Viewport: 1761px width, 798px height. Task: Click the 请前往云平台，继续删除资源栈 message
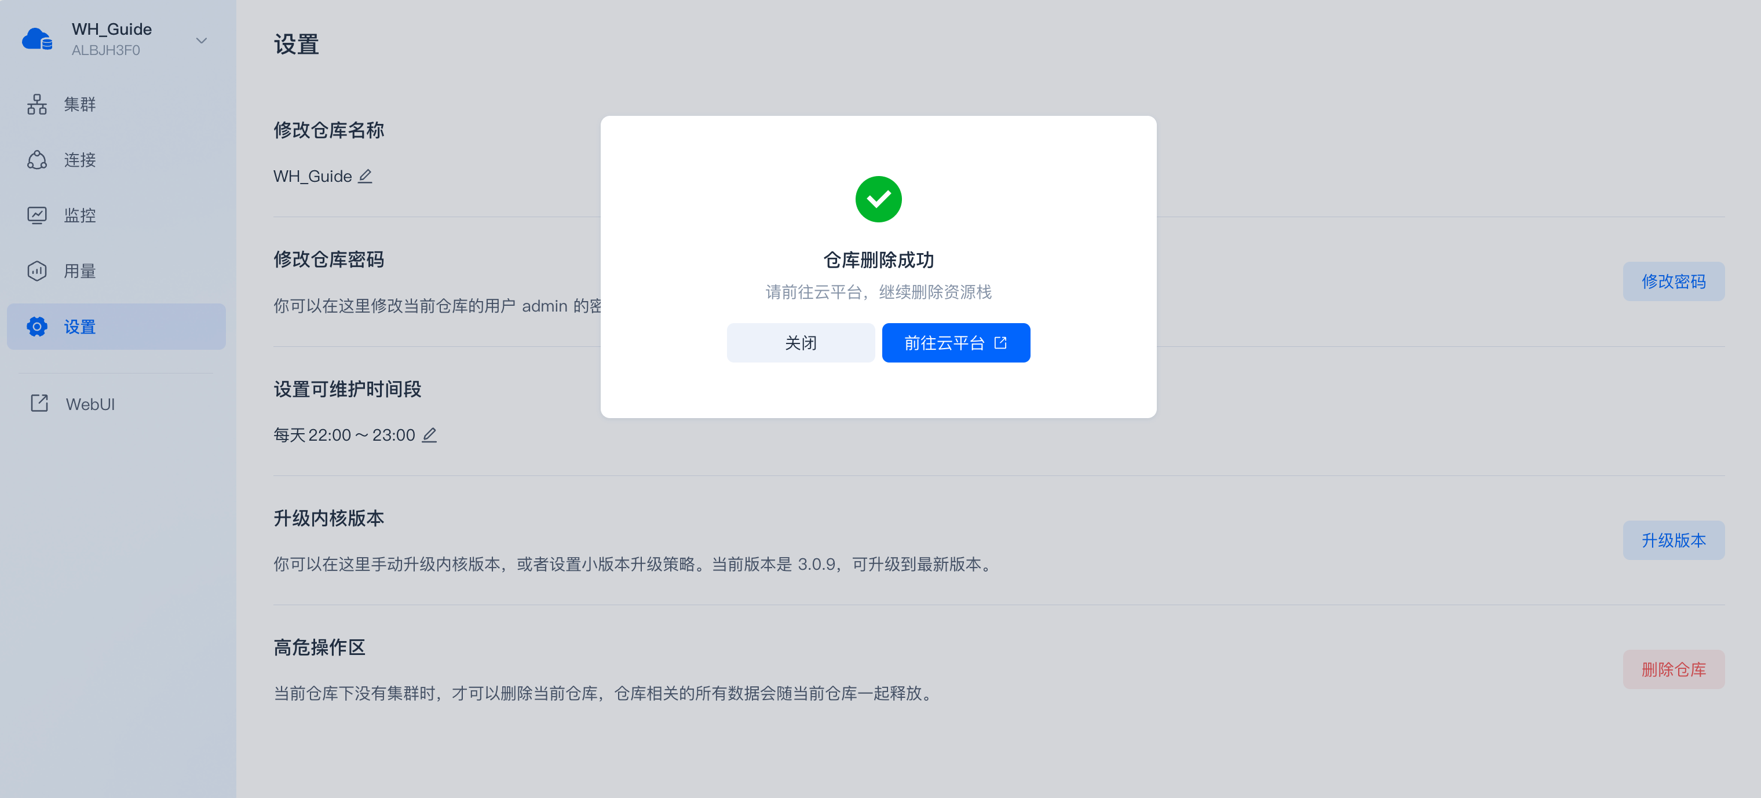coord(878,292)
